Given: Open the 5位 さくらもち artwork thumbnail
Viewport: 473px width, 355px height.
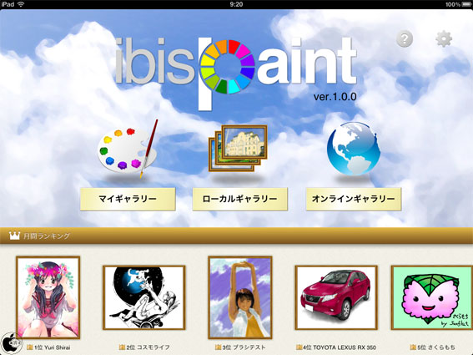Looking at the screenshot, I should pyautogui.click(x=432, y=297).
